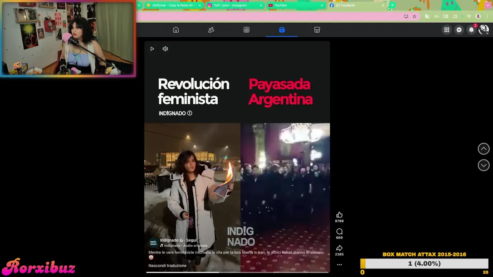Select the active Reels video tab icon

coord(282,30)
